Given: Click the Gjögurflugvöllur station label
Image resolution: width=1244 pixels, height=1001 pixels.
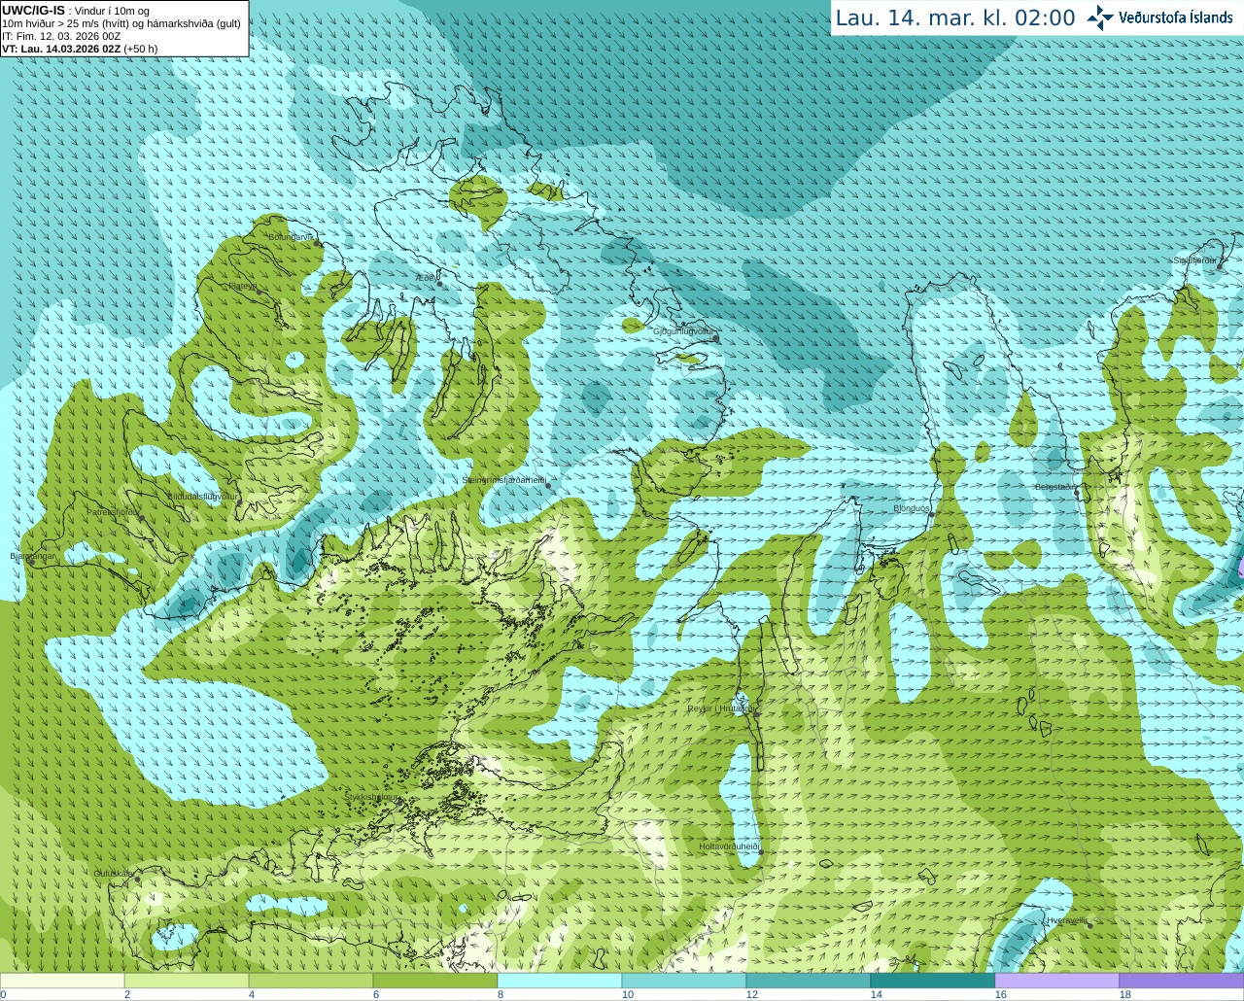Looking at the screenshot, I should 685,331.
